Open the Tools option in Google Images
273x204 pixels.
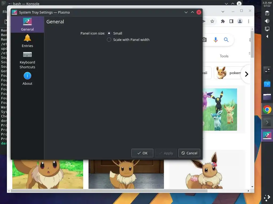click(x=224, y=56)
